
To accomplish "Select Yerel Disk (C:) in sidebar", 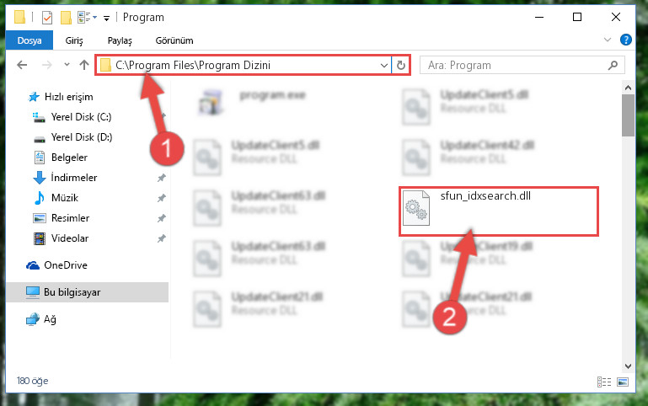I will pyautogui.click(x=82, y=117).
